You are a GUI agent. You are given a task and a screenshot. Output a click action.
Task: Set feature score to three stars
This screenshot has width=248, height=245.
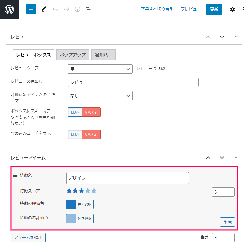pos(82,190)
